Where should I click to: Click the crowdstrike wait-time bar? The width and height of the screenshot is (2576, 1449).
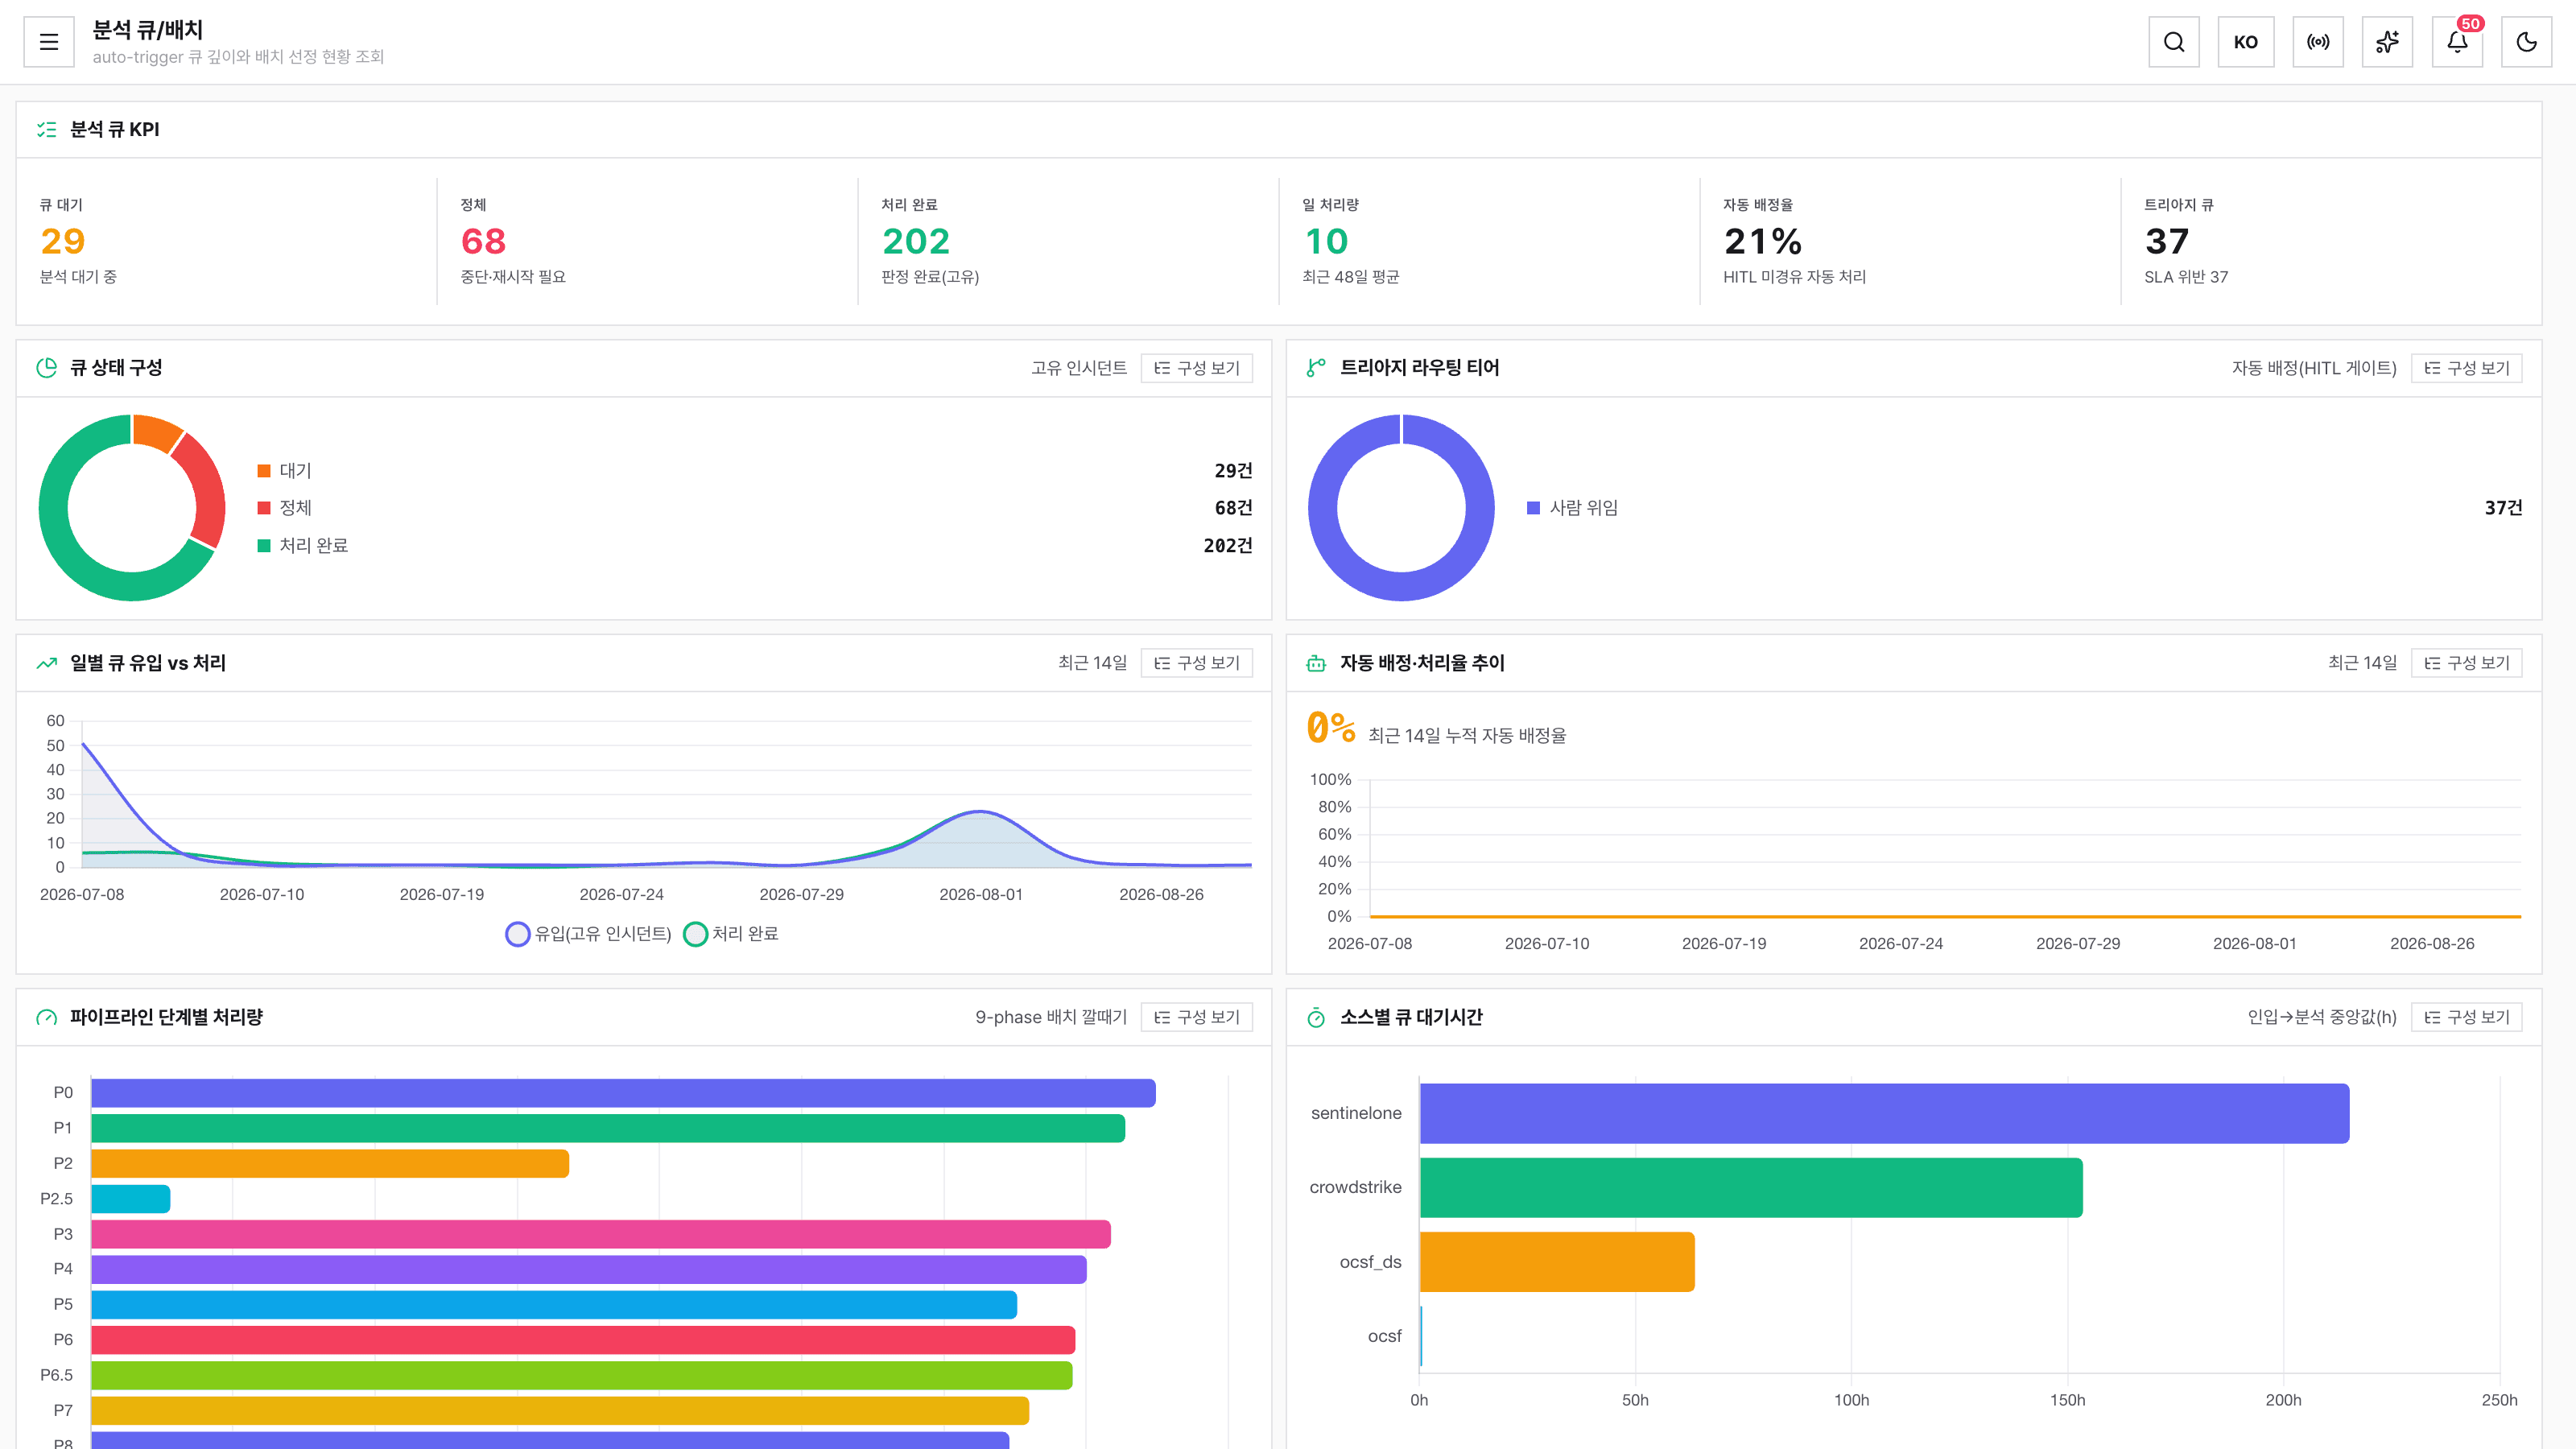1751,1187
